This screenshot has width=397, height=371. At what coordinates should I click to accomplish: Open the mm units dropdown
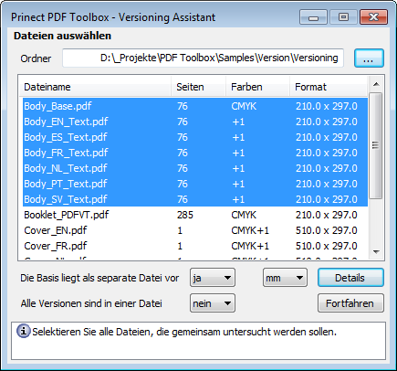click(x=285, y=278)
